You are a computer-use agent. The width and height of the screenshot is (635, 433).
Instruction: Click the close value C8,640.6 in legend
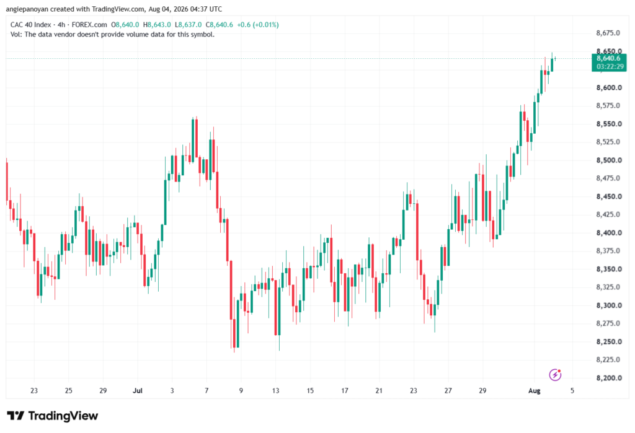[x=220, y=25]
